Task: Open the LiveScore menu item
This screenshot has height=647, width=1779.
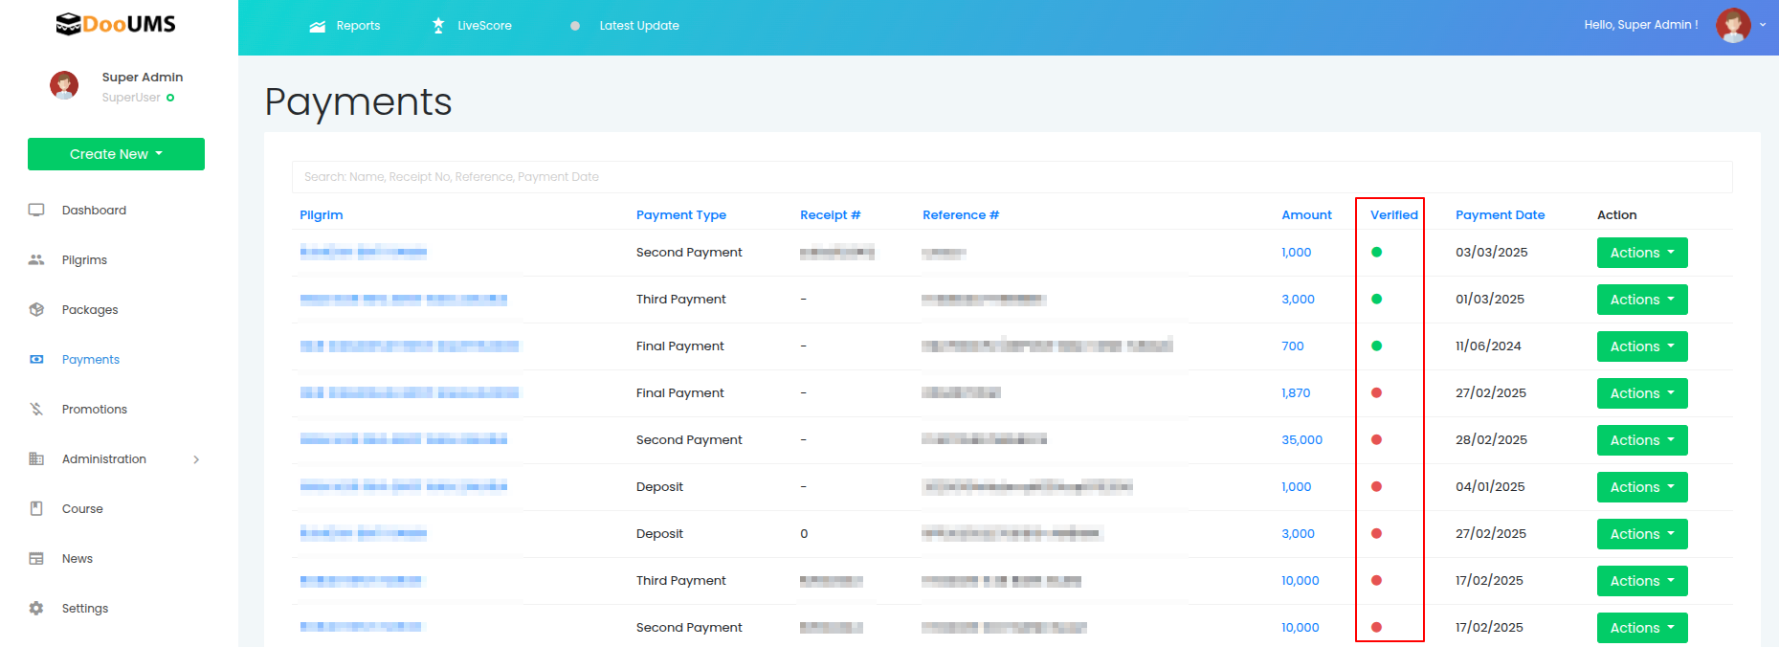Action: coord(484,26)
